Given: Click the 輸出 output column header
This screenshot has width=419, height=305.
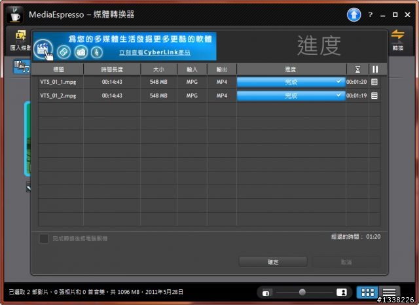Looking at the screenshot, I should tap(222, 69).
